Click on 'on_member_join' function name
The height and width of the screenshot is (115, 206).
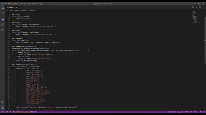coord(26,24)
